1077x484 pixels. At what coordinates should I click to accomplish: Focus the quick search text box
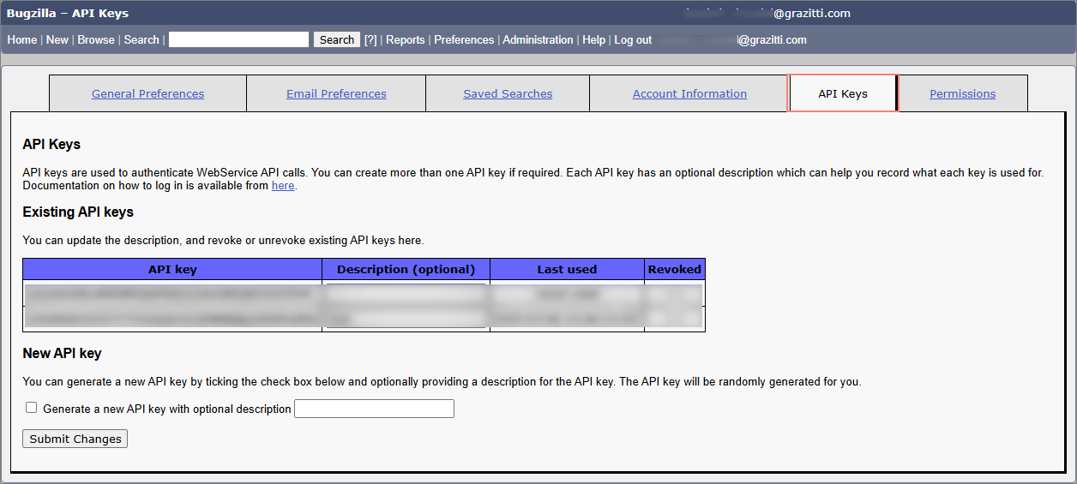click(238, 40)
